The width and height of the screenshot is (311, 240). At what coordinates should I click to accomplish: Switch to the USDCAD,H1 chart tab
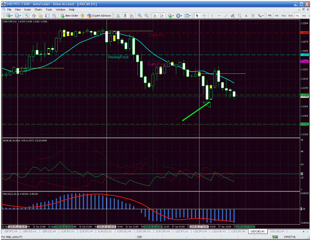click(257, 231)
